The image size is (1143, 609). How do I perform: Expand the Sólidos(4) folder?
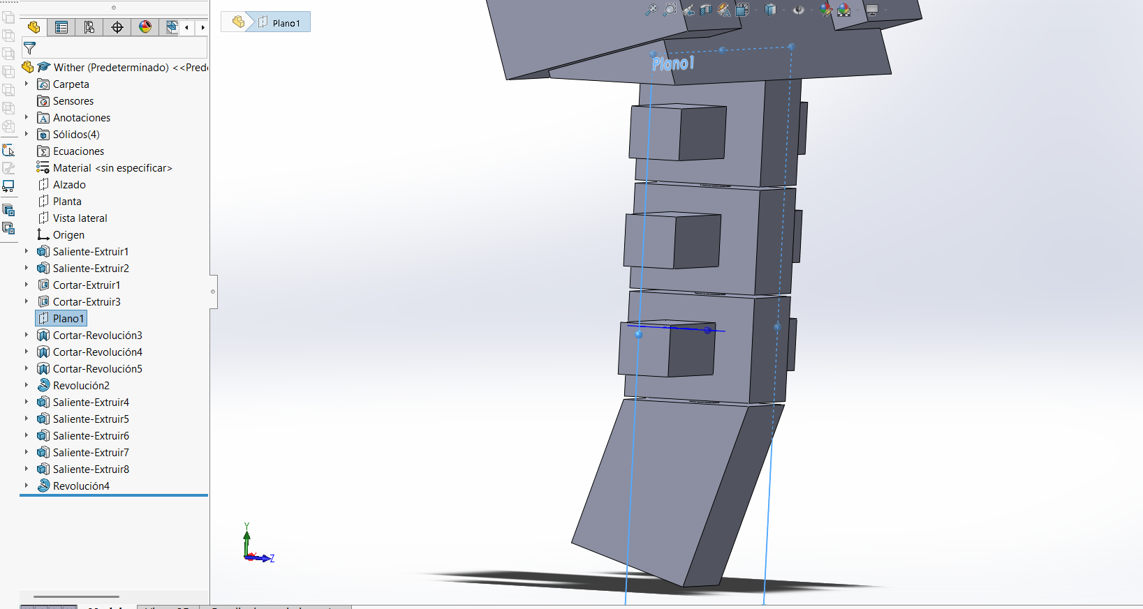coord(27,134)
